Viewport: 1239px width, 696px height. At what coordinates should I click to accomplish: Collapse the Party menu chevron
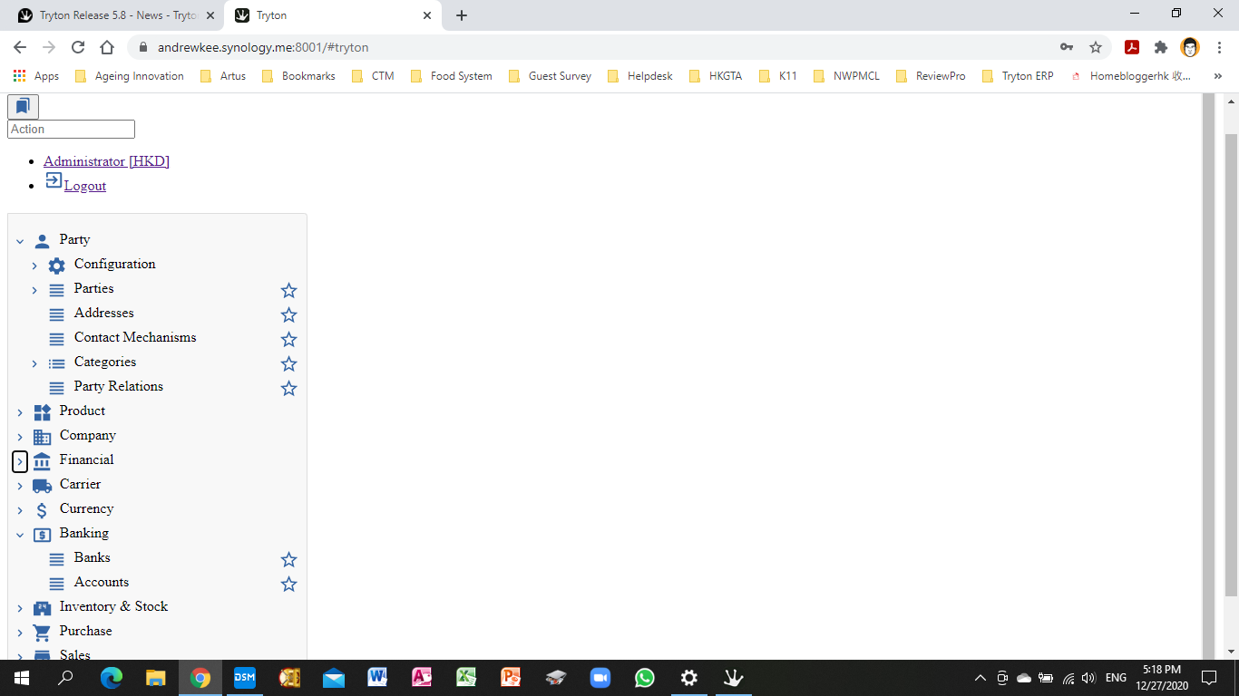[x=20, y=241]
